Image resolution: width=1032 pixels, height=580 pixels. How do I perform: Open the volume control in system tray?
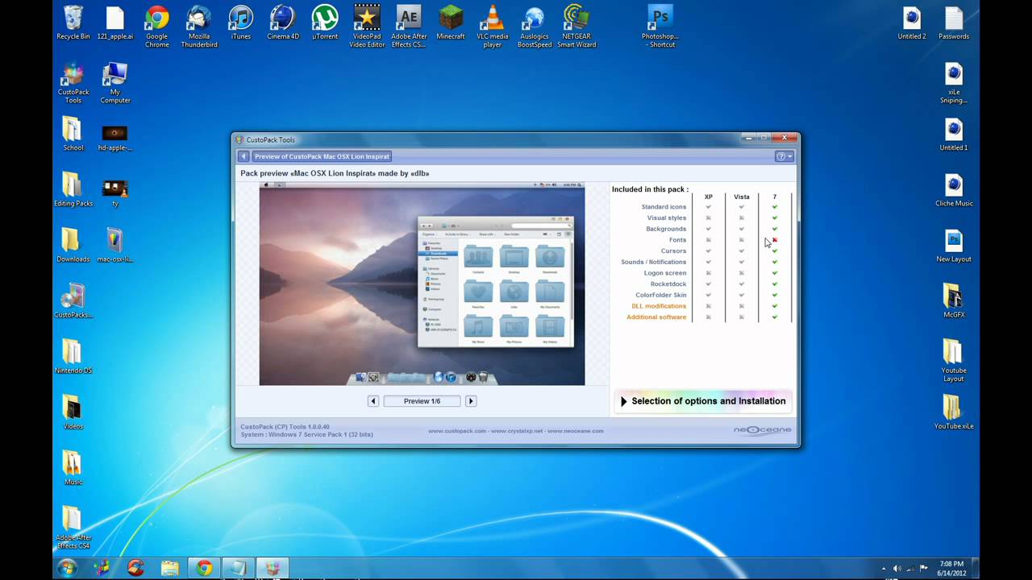[x=897, y=568]
